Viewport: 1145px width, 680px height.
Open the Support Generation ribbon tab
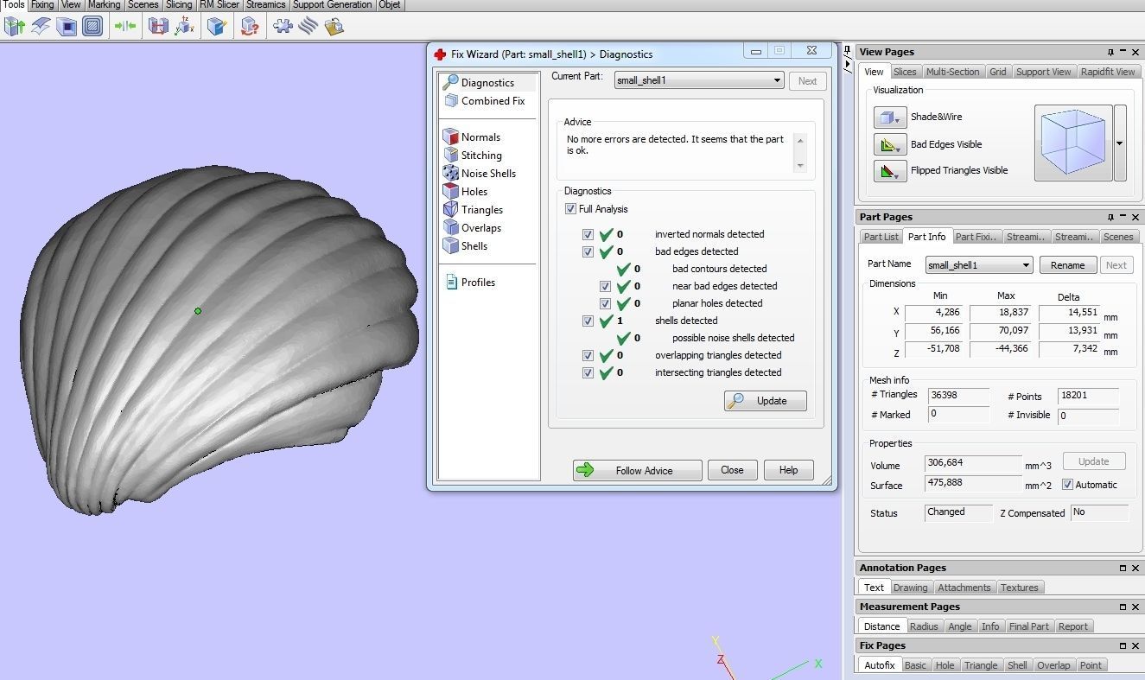click(332, 5)
